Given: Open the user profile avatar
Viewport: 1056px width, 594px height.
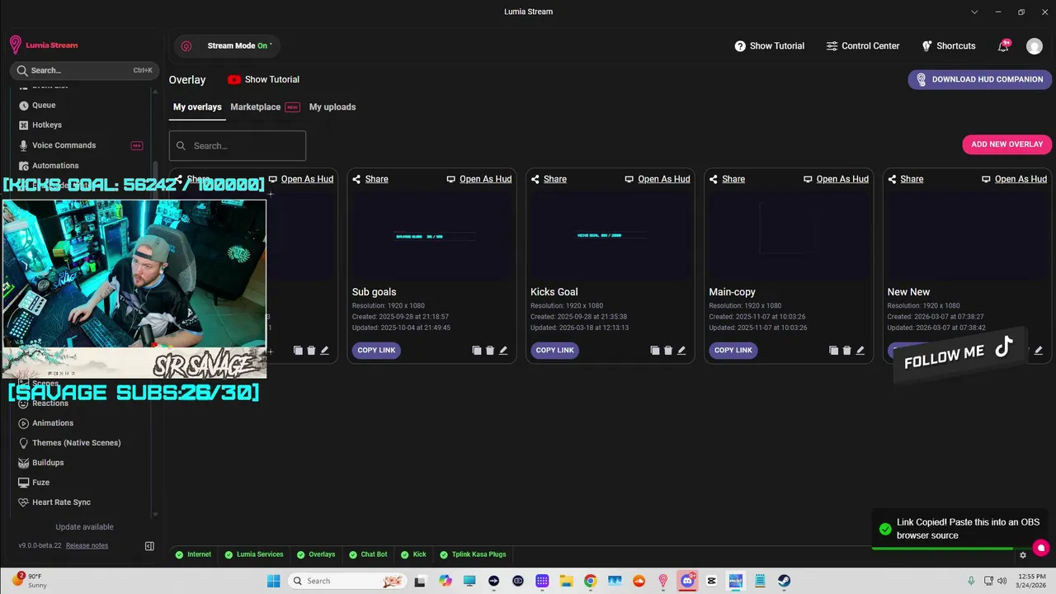Looking at the screenshot, I should tap(1035, 46).
